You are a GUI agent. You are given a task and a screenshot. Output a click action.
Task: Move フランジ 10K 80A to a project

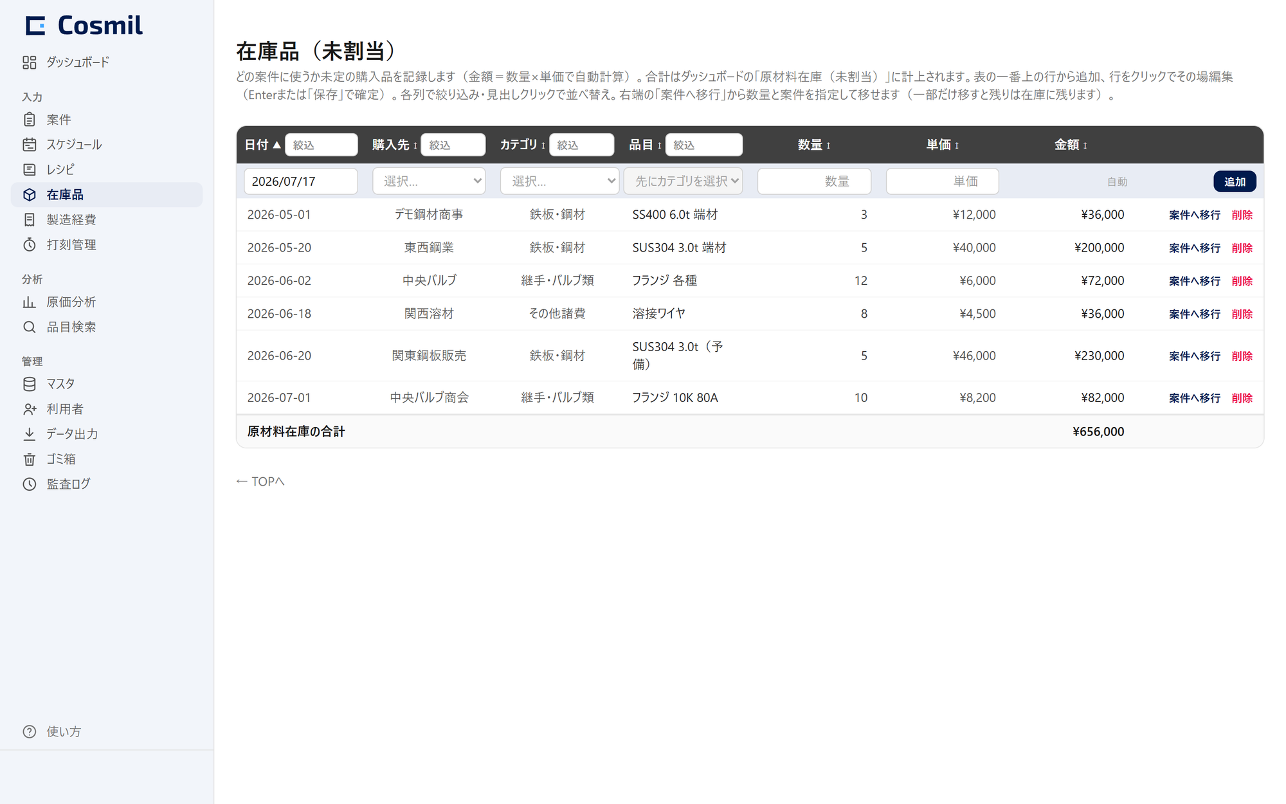tap(1194, 398)
